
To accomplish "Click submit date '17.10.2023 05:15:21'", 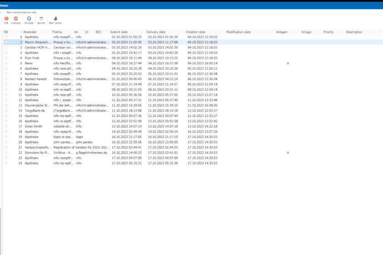I will [x=127, y=163].
